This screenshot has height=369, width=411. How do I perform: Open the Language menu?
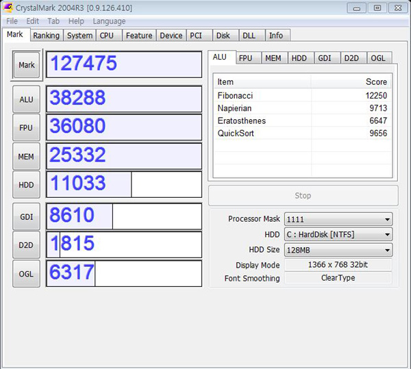click(x=109, y=21)
